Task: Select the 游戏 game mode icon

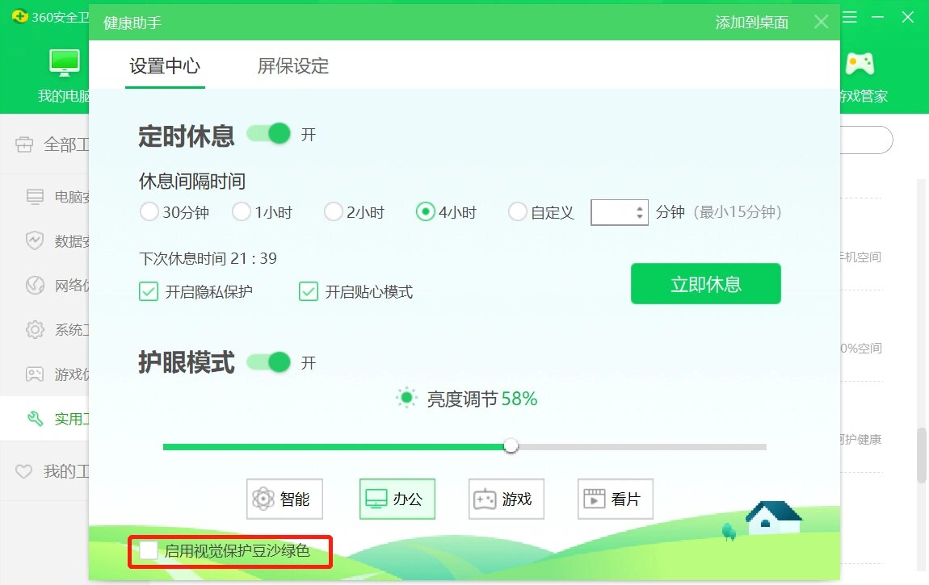Action: pyautogui.click(x=485, y=499)
